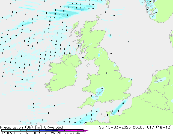Click the 35–40 legend color swatch
This screenshot has width=173, height=134.
(68, 130)
